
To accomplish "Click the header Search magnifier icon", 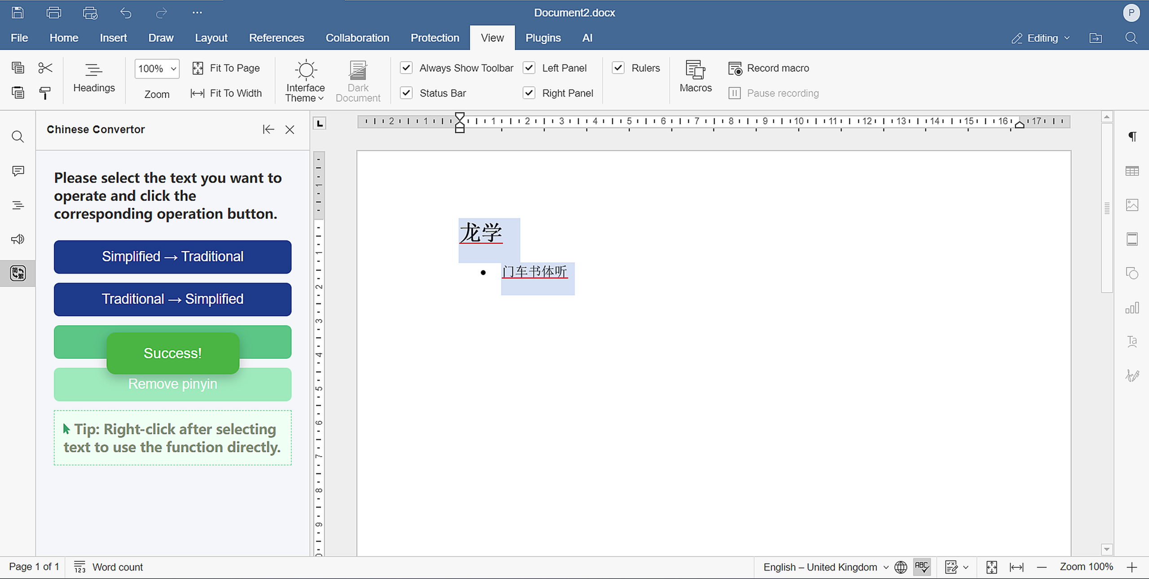I will [1131, 38].
